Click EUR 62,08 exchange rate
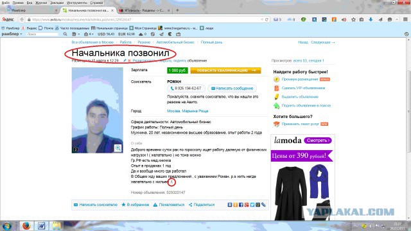 [127, 34]
